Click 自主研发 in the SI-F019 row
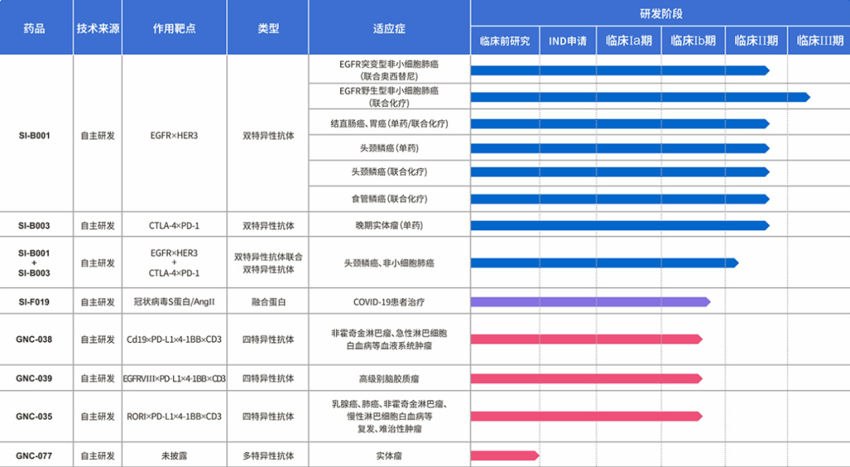 (x=98, y=302)
